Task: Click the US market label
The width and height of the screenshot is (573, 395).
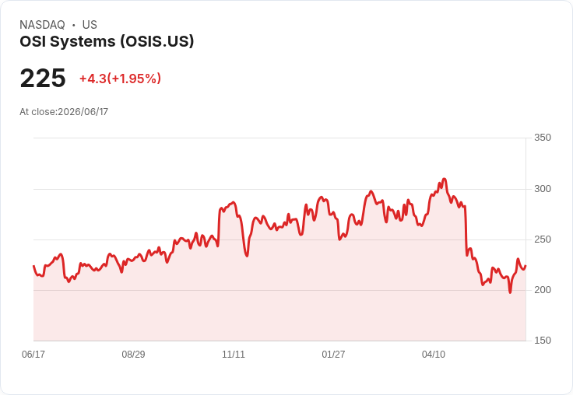Action: click(x=90, y=25)
